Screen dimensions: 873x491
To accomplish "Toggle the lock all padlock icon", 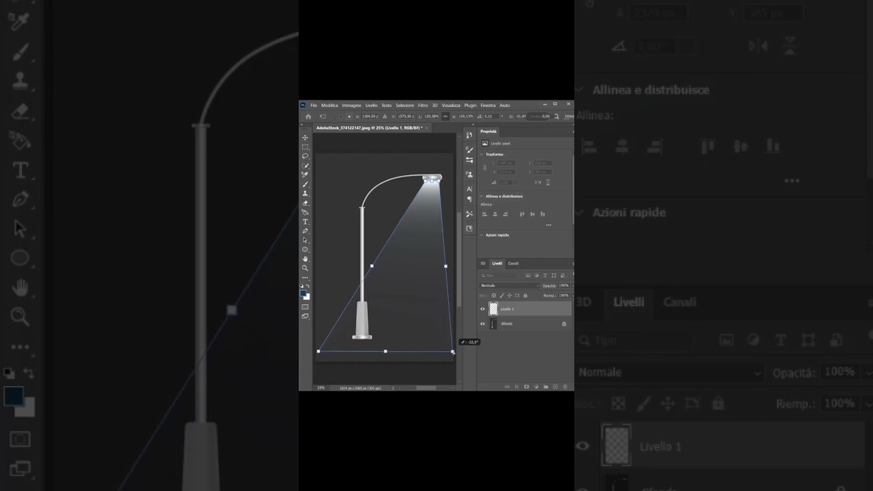I will (525, 295).
